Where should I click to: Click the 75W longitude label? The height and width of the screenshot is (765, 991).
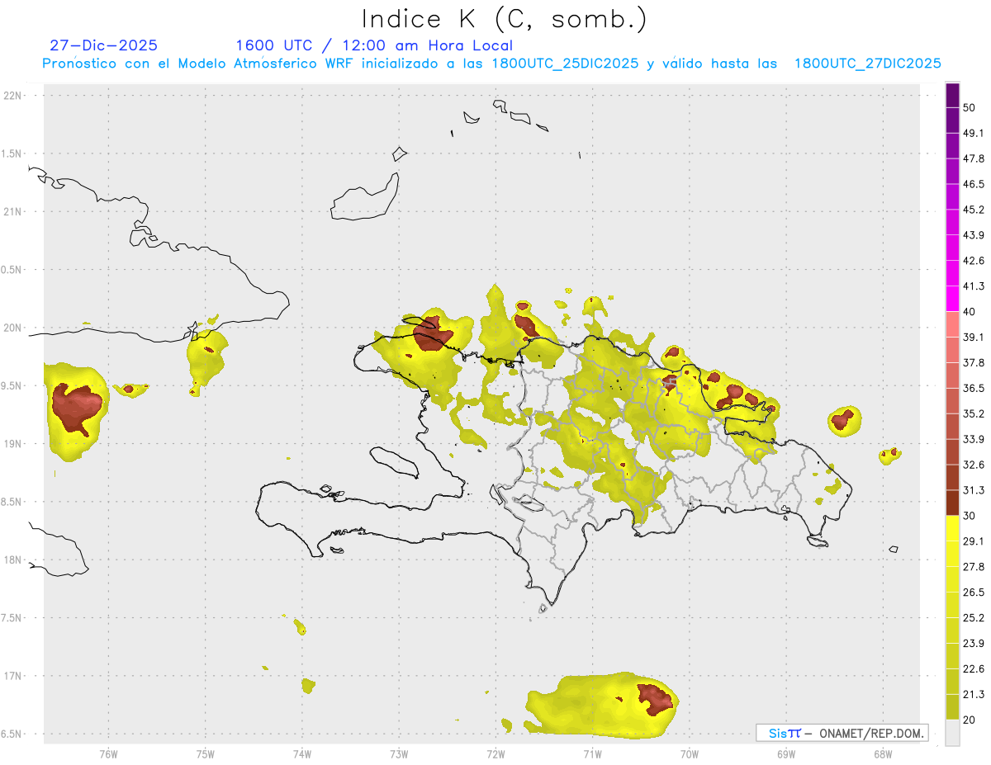click(x=206, y=754)
